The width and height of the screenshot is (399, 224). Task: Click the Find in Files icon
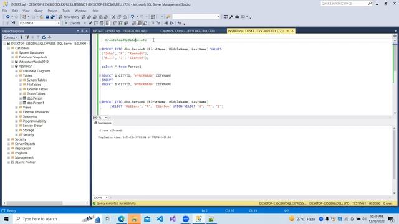point(168,17)
